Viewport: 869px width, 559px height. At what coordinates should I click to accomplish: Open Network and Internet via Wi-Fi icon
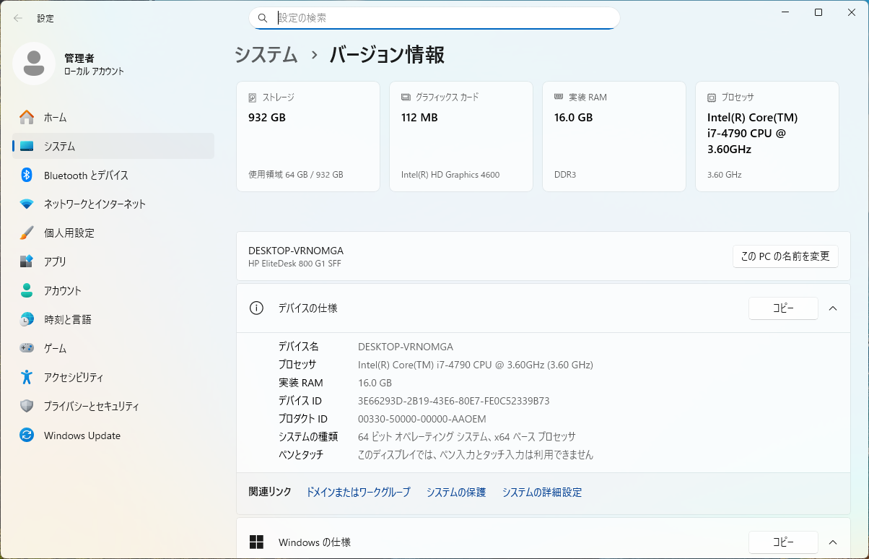[27, 204]
